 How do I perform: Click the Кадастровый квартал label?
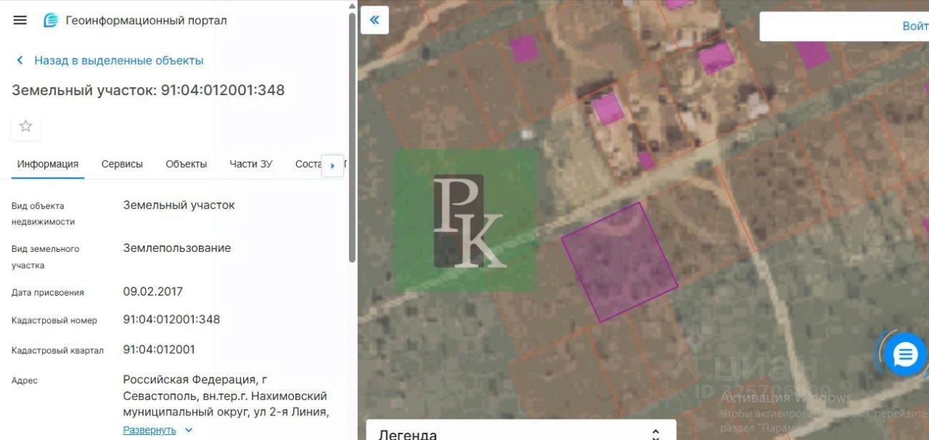tap(57, 351)
